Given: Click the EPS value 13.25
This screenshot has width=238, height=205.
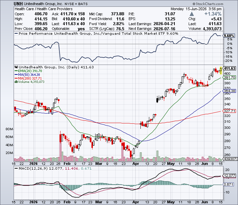Looking at the screenshot, I should click(x=170, y=19).
